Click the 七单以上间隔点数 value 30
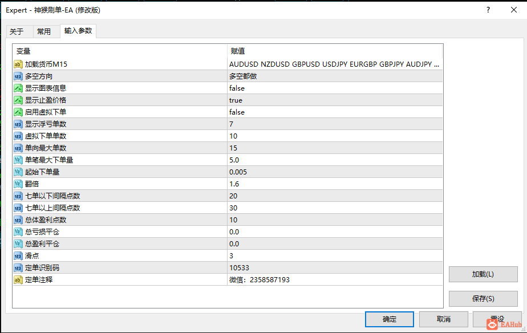Screen dimensions: 527x333 pos(233,208)
